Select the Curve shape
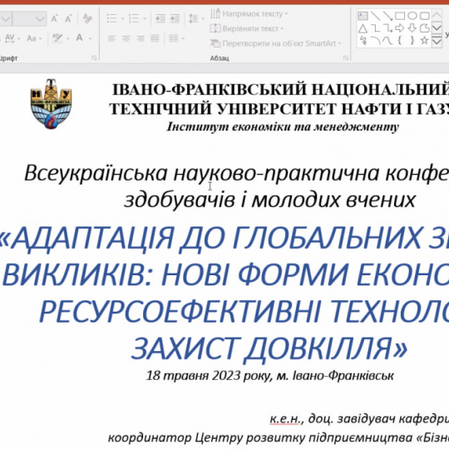Screen dimensions: 449x449 pos(387,41)
